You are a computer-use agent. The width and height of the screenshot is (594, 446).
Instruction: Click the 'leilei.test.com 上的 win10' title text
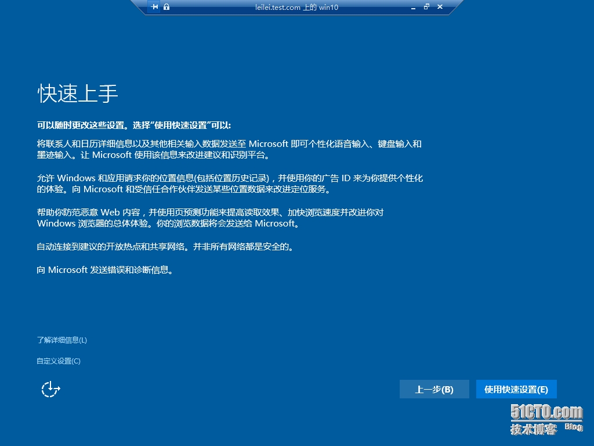pos(296,7)
